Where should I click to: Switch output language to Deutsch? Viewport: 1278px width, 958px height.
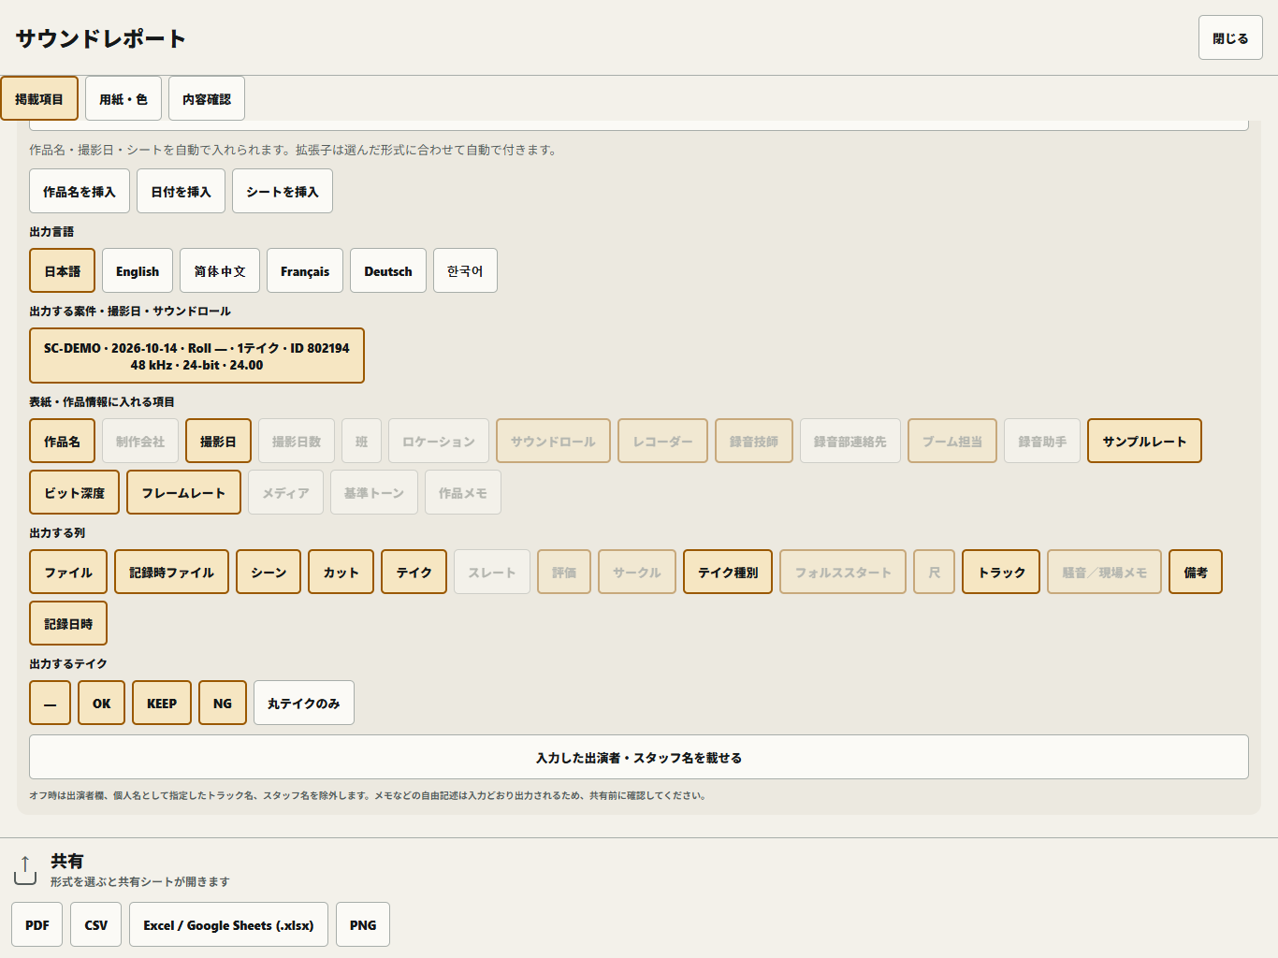click(388, 270)
